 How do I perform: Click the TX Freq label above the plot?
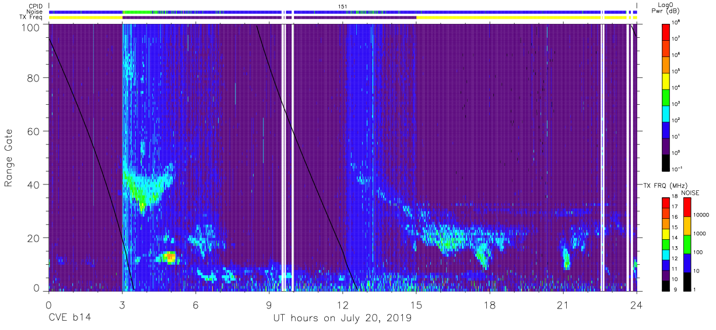[31, 17]
